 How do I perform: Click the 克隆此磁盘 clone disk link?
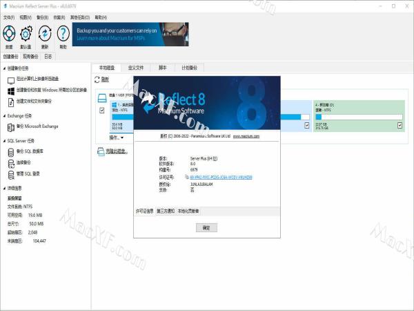point(117,151)
